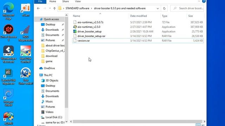Select driver_booster_setup.rar file icon
225x126 pixels.
click(x=75, y=36)
